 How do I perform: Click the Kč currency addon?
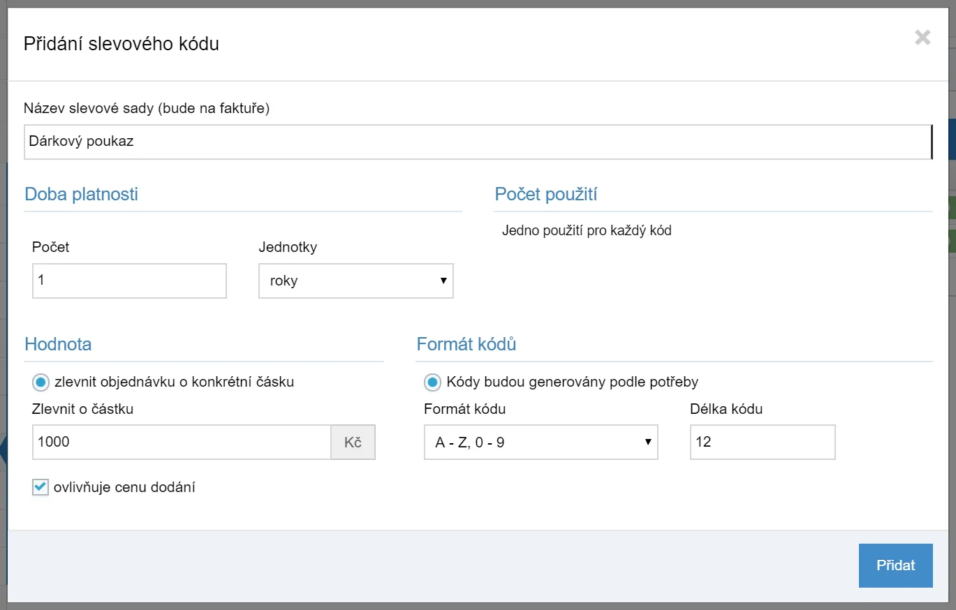click(353, 442)
